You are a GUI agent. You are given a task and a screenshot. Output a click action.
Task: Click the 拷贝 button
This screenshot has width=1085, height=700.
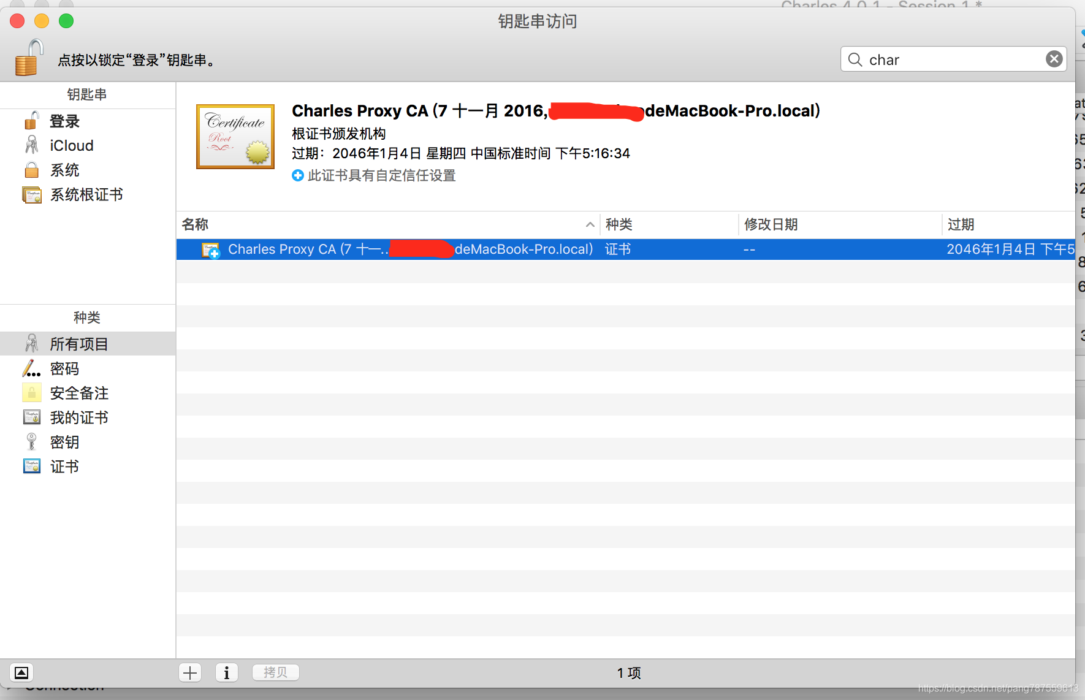(276, 672)
